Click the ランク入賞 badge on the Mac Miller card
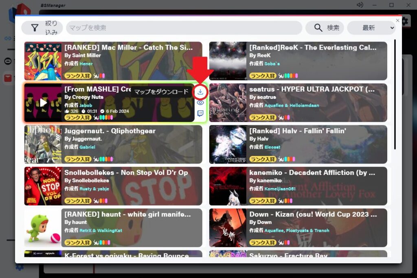The width and height of the screenshot is (417, 278). (x=78, y=76)
